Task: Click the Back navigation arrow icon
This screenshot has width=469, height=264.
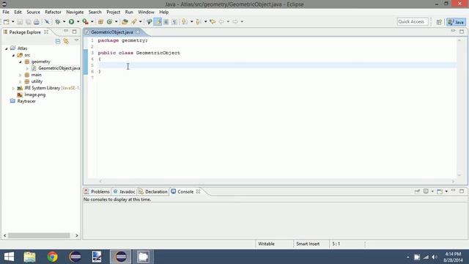Action: [221, 21]
